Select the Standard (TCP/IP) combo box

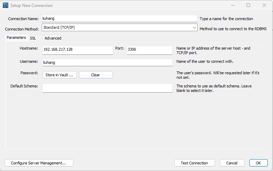pyautogui.click(x=119, y=27)
